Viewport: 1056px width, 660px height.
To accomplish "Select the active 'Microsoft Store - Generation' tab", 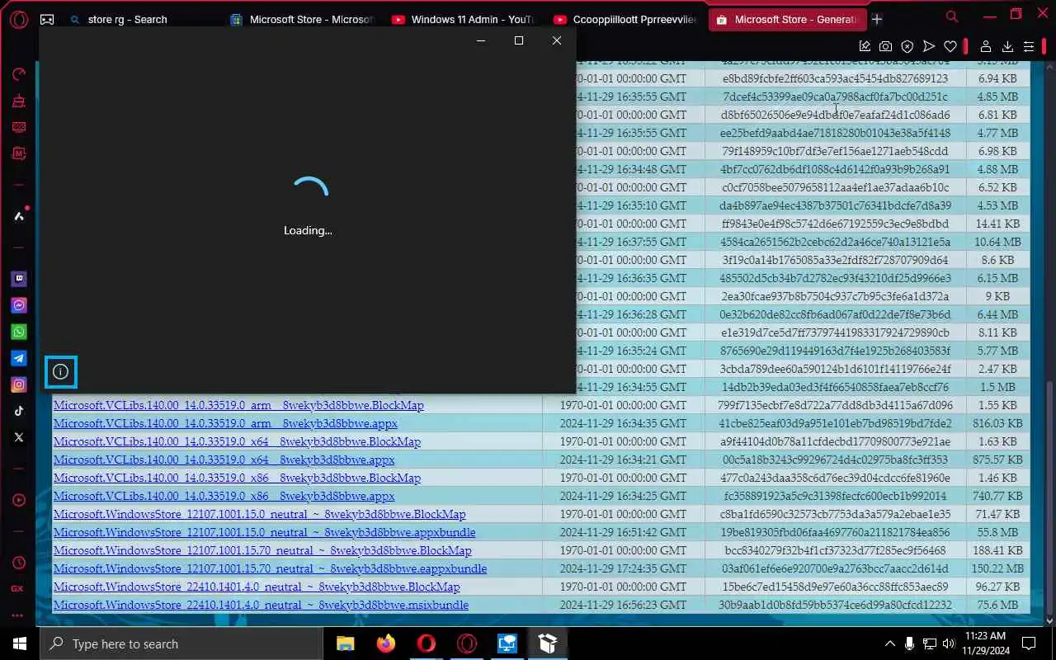I will point(787,19).
